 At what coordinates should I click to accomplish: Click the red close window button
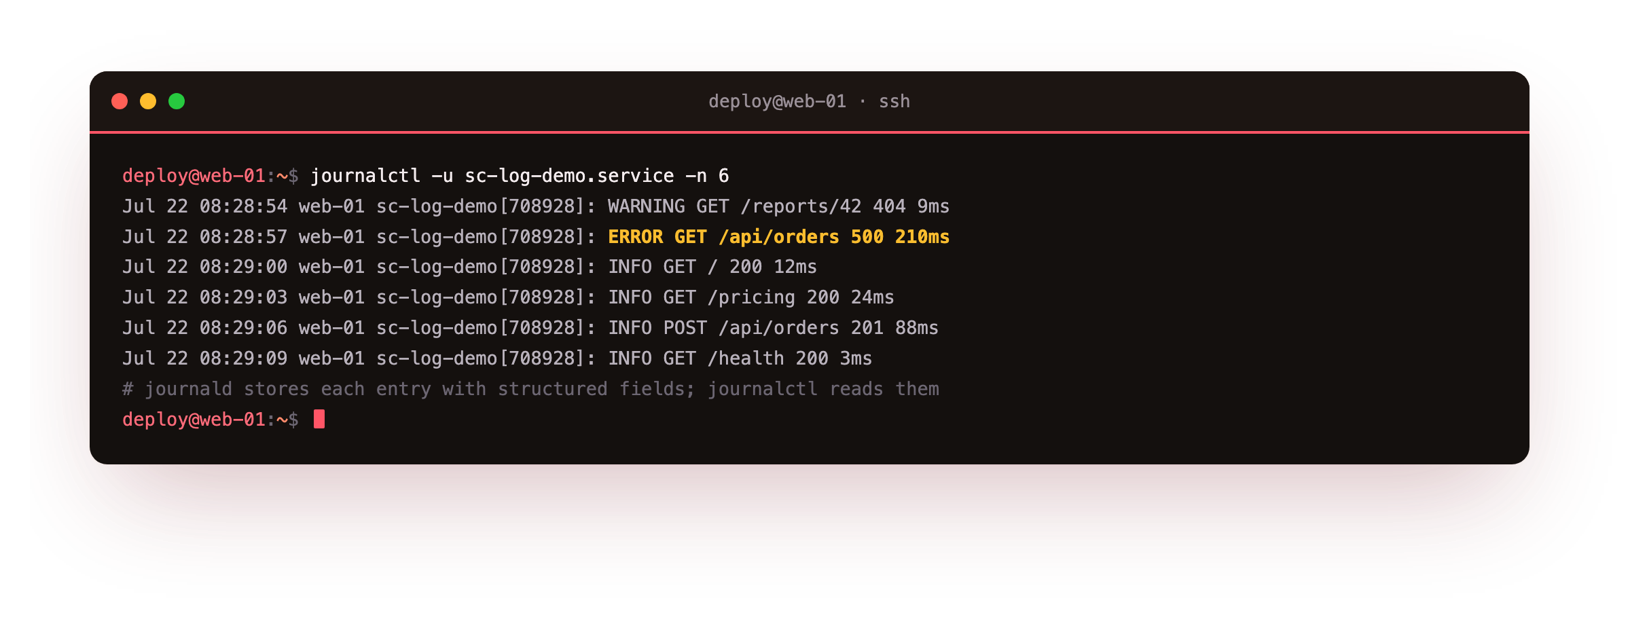(120, 101)
